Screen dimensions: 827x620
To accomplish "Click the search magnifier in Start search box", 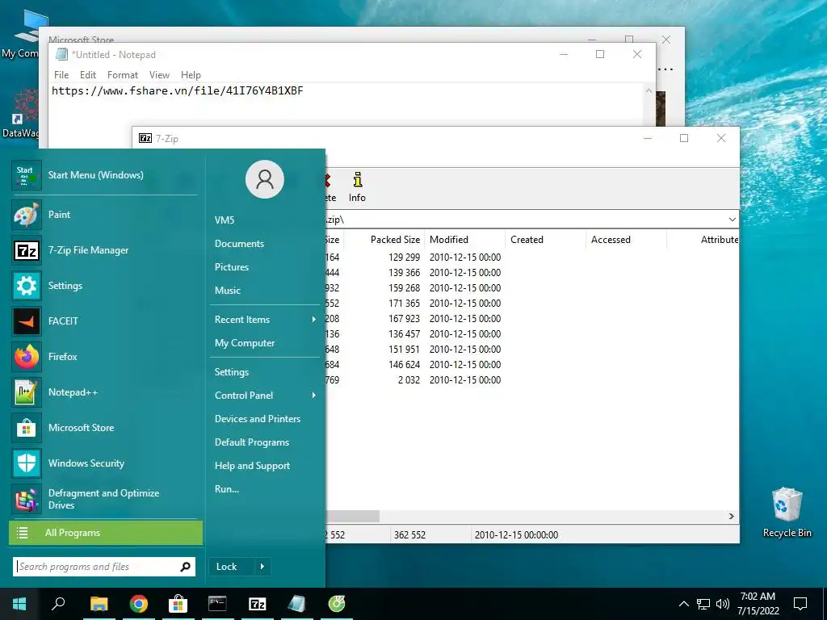I will pos(185,567).
